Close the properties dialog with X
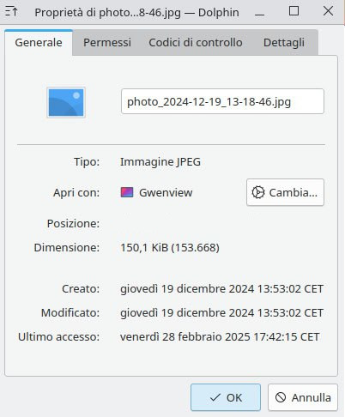 pyautogui.click(x=328, y=11)
